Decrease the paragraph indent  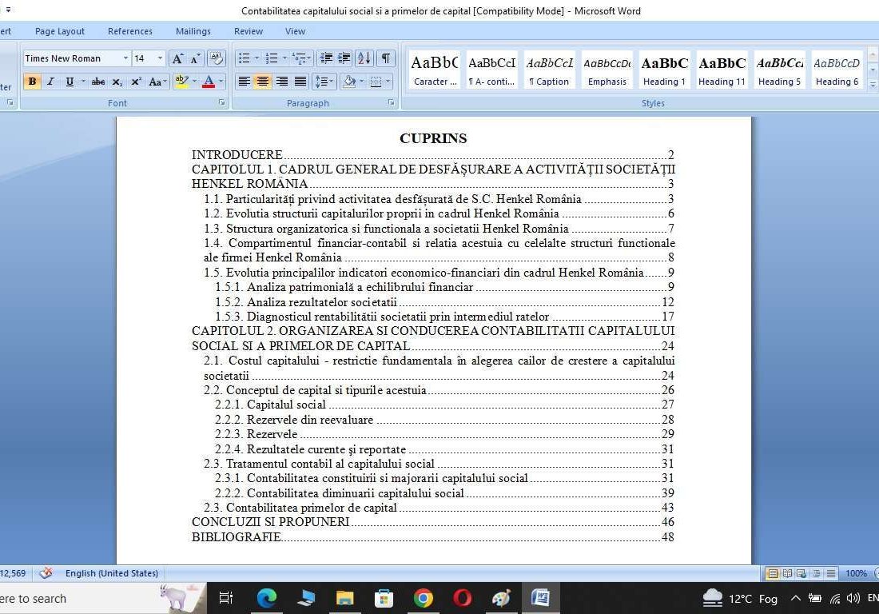pyautogui.click(x=326, y=58)
